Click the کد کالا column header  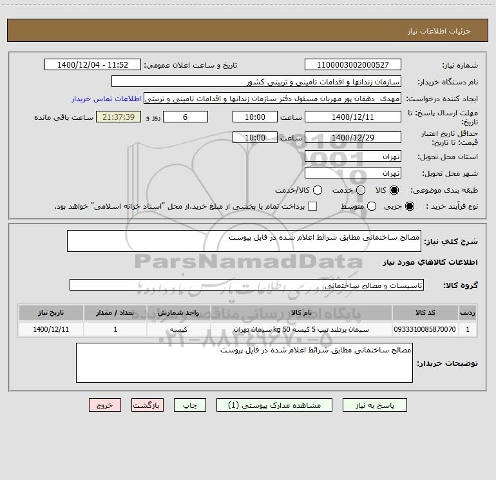pos(425,312)
